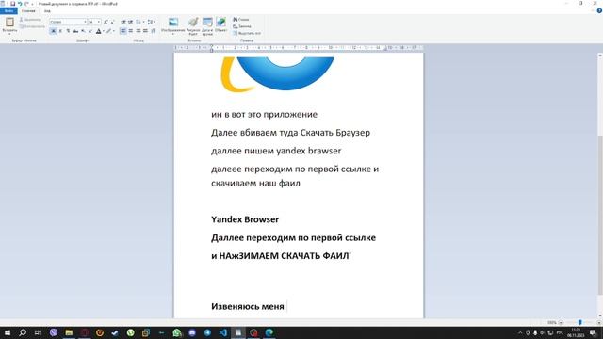The height and width of the screenshot is (339, 603).
Task: Zoom out using the minus button
Action: 561,322
